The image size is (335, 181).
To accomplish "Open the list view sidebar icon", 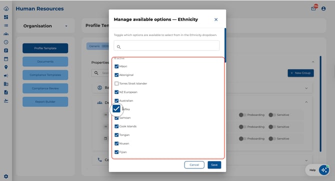I will click(6, 25).
